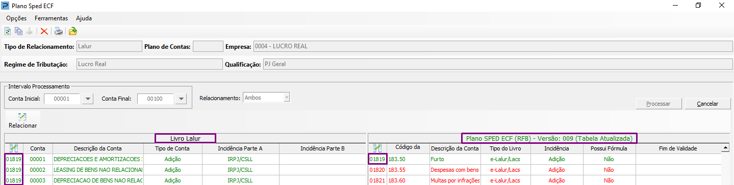The width and height of the screenshot is (734, 185).
Task: Open the Conta Final dropdown arrow
Action: click(x=181, y=99)
